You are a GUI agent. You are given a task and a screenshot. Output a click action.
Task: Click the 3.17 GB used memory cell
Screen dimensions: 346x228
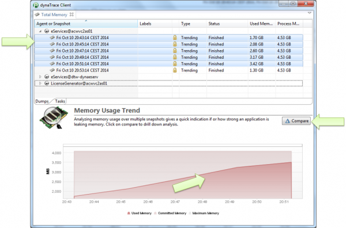pos(257,57)
